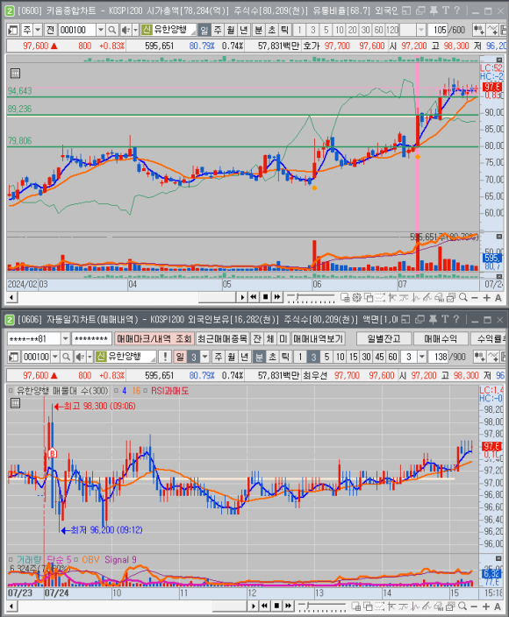Viewport: 509px width, 617px height.
Task: Click rewind button in top chart toolbar
Action: pos(254,297)
